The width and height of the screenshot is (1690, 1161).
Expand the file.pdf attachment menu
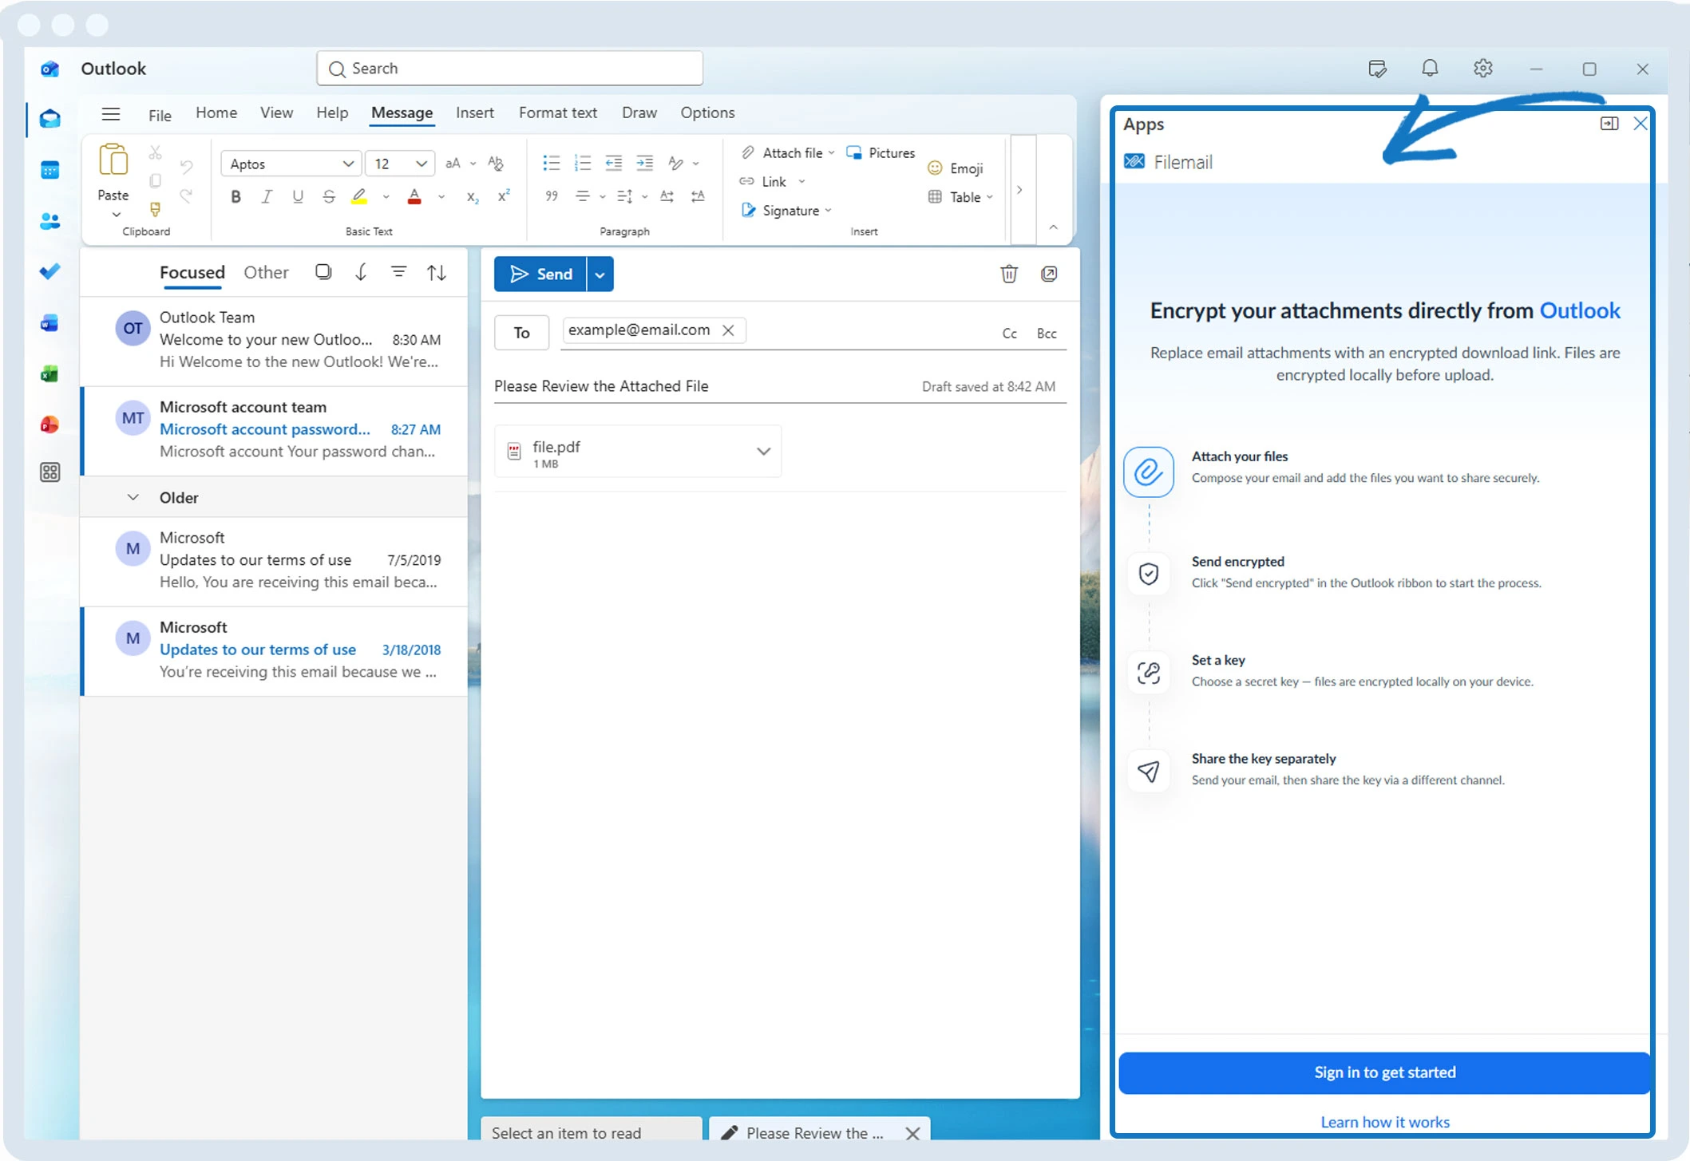tap(763, 452)
